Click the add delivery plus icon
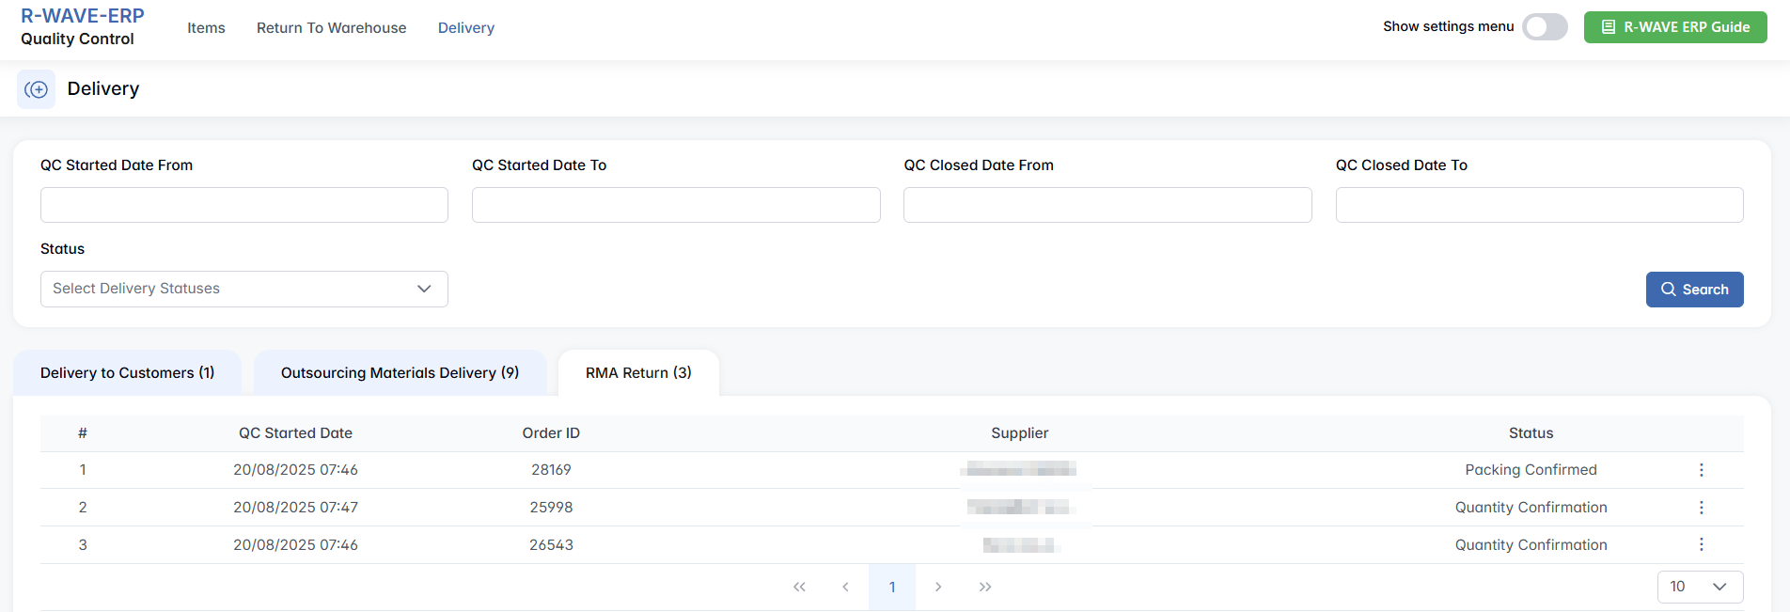 pos(36,89)
